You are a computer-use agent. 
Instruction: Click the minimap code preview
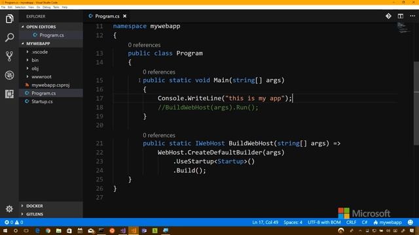coord(403,27)
